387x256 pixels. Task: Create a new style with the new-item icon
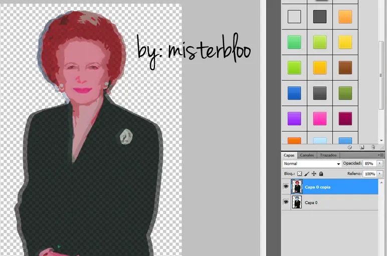coord(362,147)
